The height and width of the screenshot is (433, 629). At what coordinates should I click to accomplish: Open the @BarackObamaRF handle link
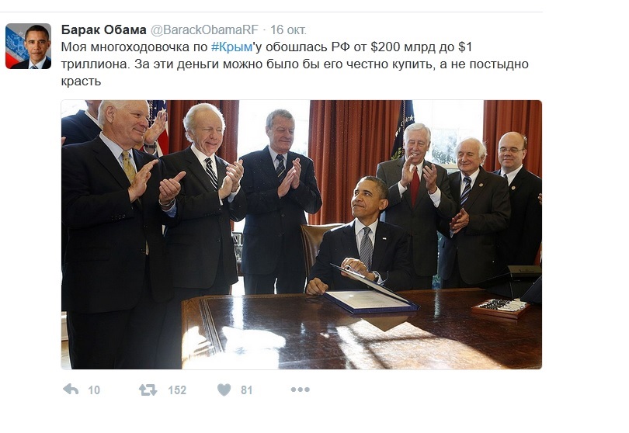pyautogui.click(x=204, y=30)
